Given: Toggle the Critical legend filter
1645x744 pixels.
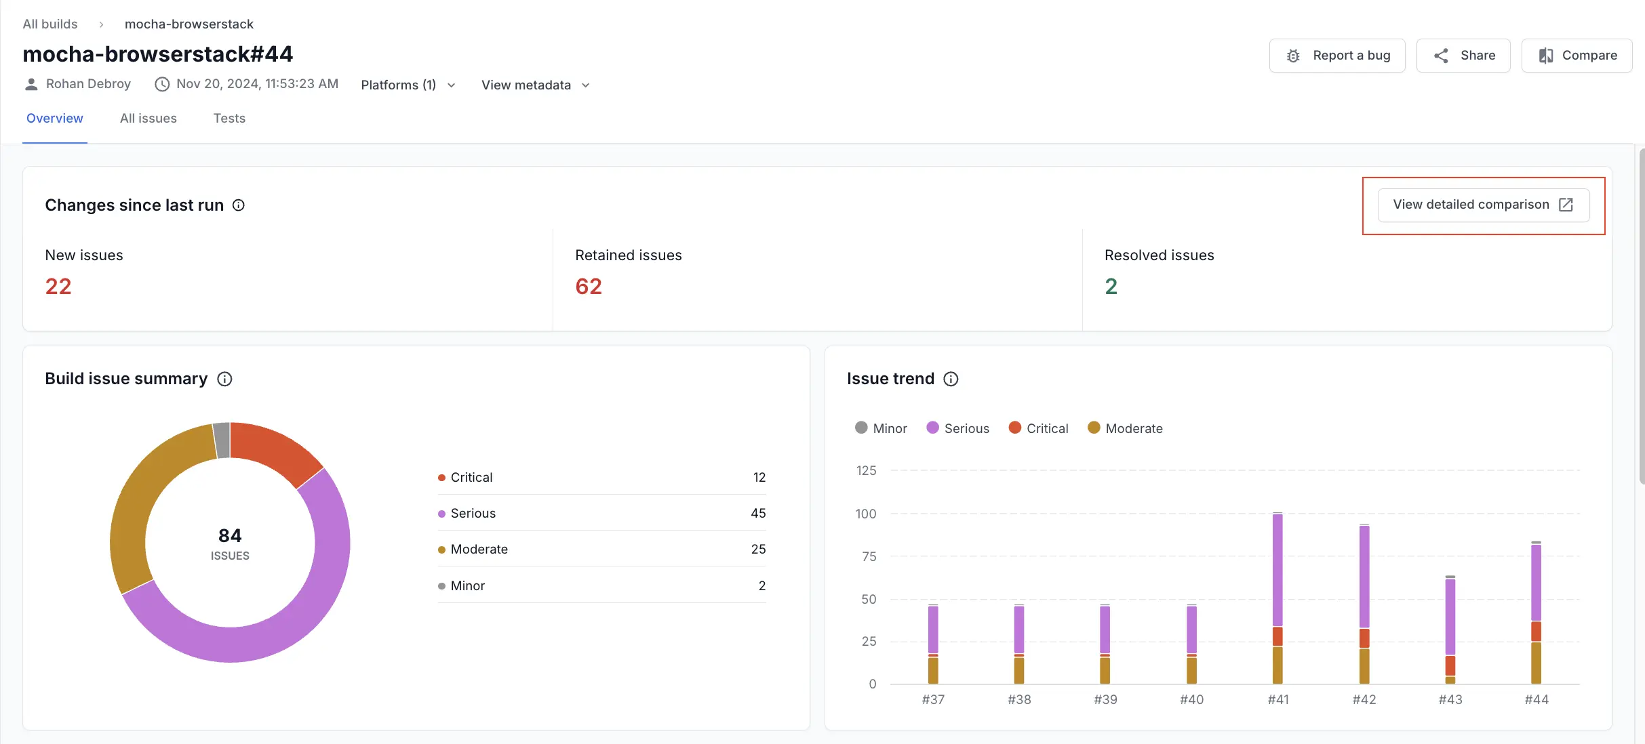Looking at the screenshot, I should pos(1039,429).
